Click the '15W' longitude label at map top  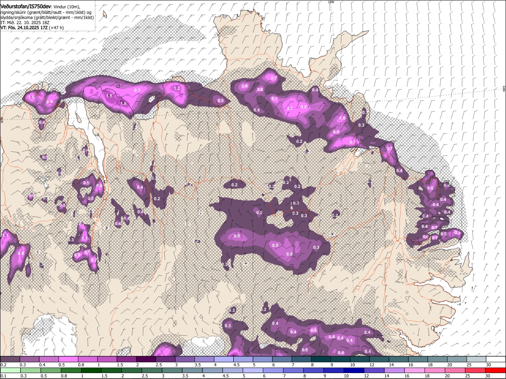pyautogui.click(x=331, y=2)
